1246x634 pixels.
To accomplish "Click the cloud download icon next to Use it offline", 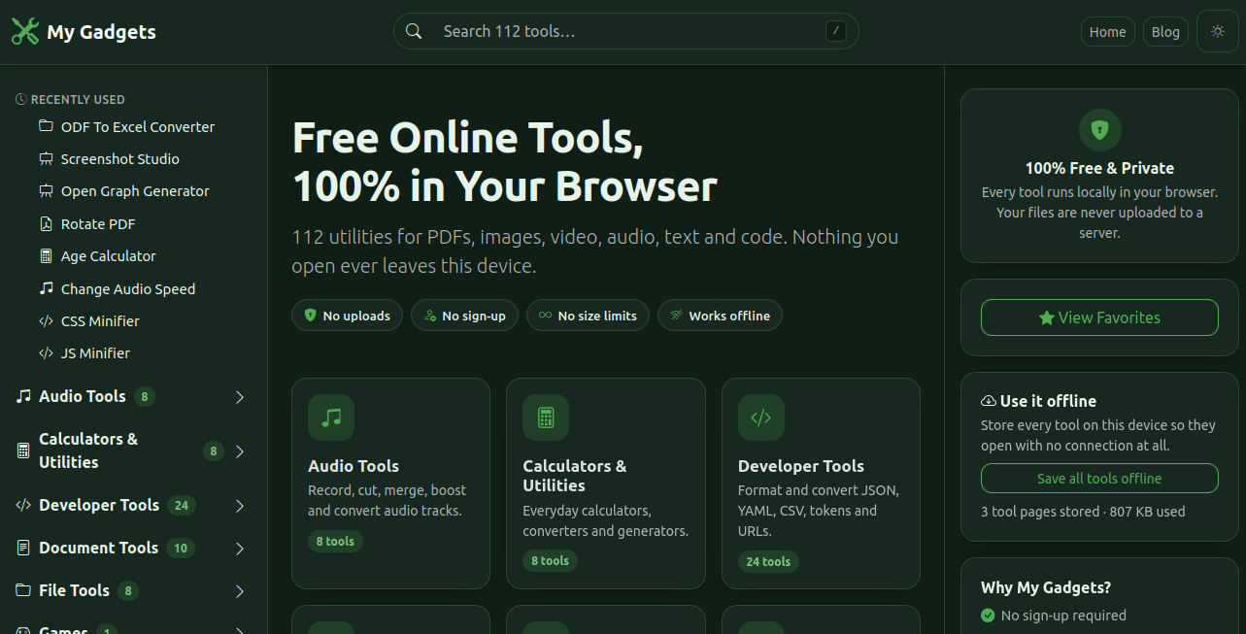I will [989, 401].
